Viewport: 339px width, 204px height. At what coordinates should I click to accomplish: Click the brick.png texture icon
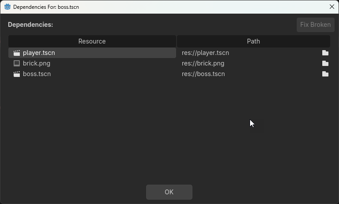coord(17,63)
